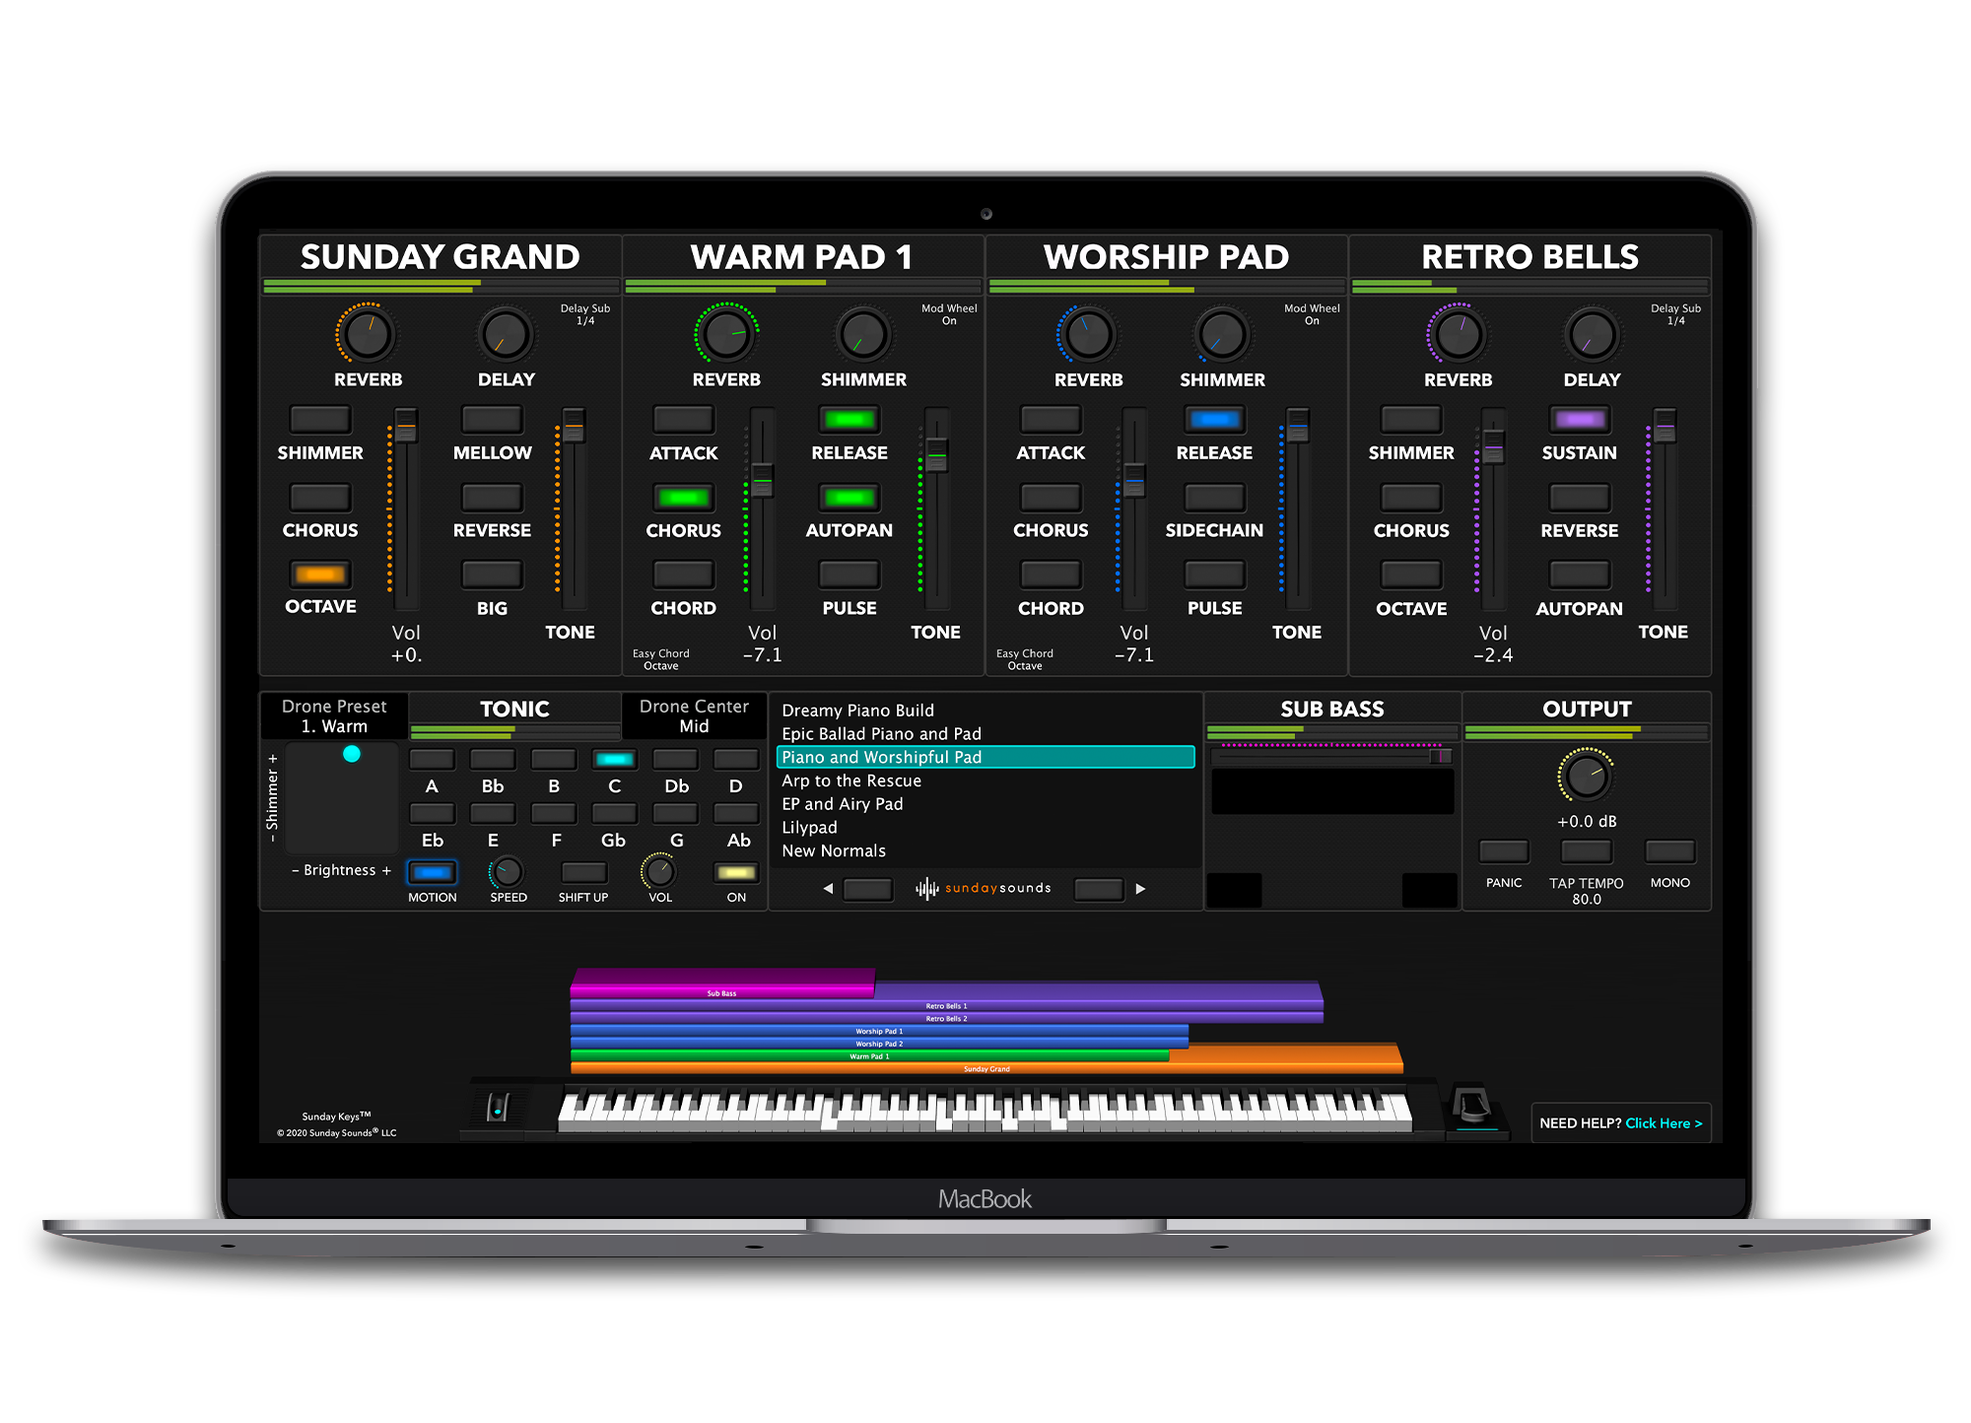This screenshot has width=1971, height=1423.
Task: Enable Big on Sunday Grand
Action: coord(492,575)
